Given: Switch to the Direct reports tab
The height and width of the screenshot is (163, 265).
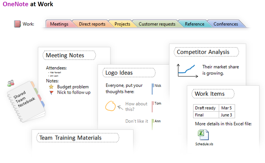Looking at the screenshot, I should point(92,24).
